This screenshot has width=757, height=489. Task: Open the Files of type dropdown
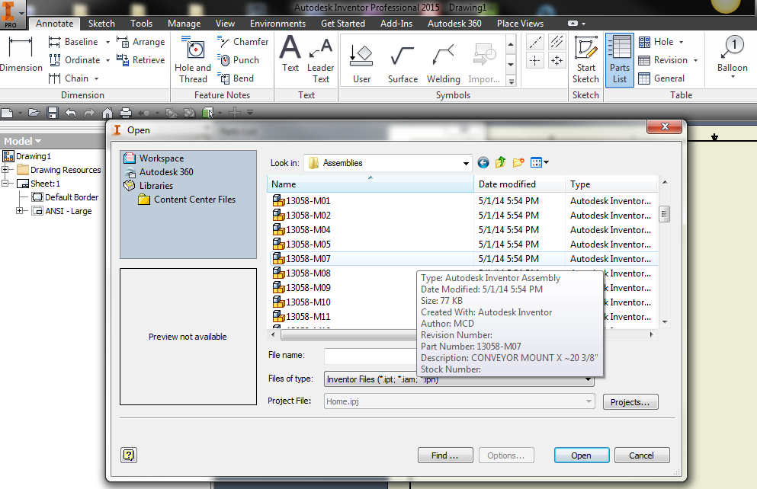pos(585,379)
